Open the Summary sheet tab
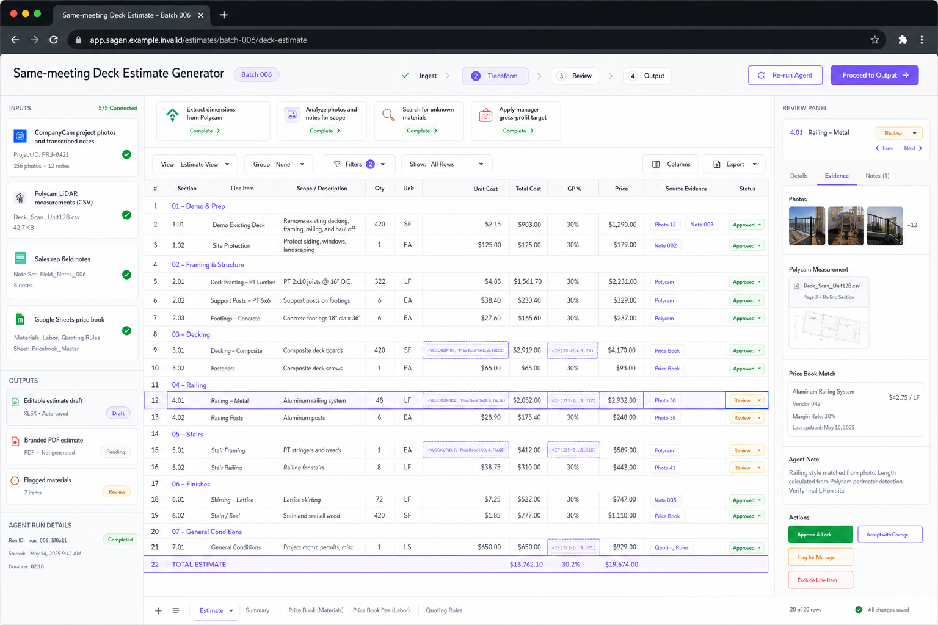 (x=257, y=610)
